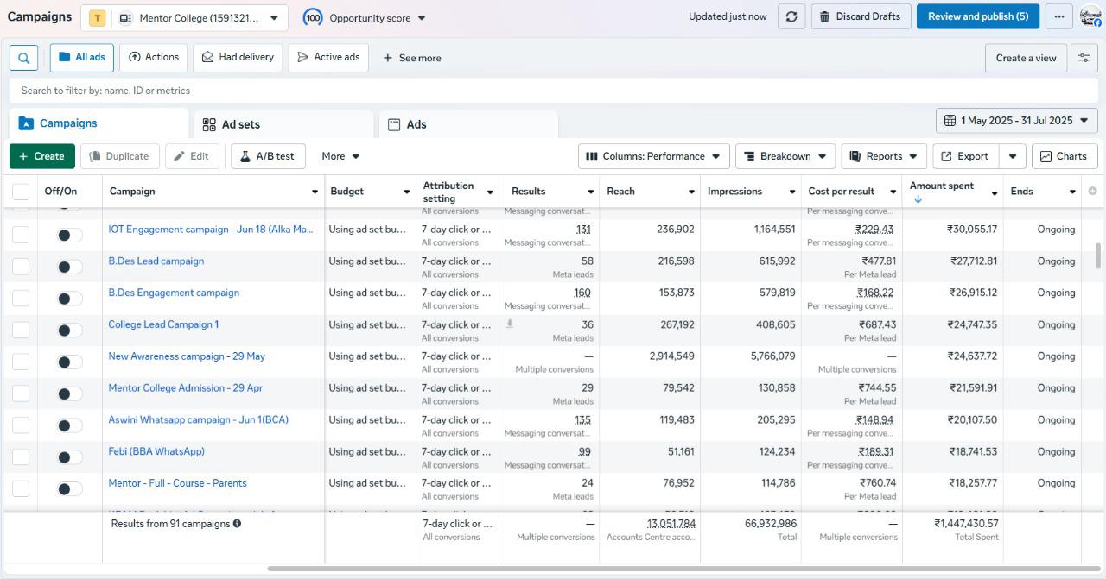The image size is (1106, 579).
Task: Click the Opportunity score 100 circle icon
Action: pyautogui.click(x=313, y=17)
